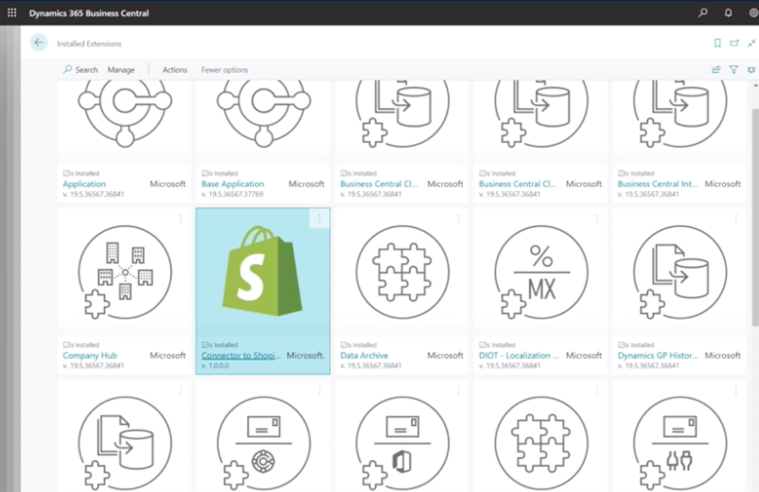Select the email with Office logo icon
This screenshot has width=759, height=492.
pyautogui.click(x=402, y=444)
